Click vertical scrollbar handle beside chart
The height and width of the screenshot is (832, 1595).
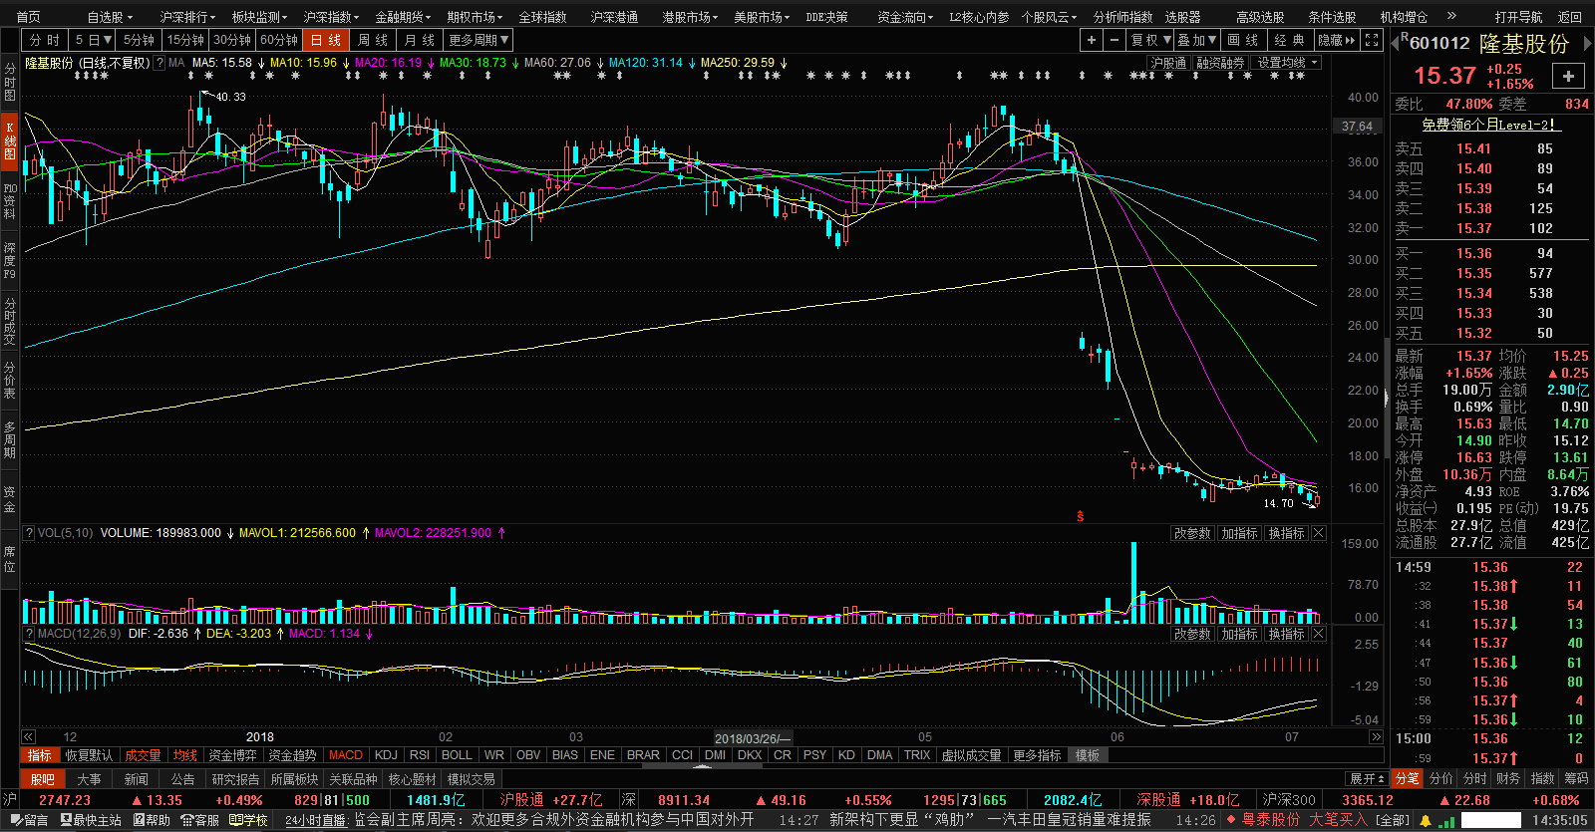(1386, 399)
